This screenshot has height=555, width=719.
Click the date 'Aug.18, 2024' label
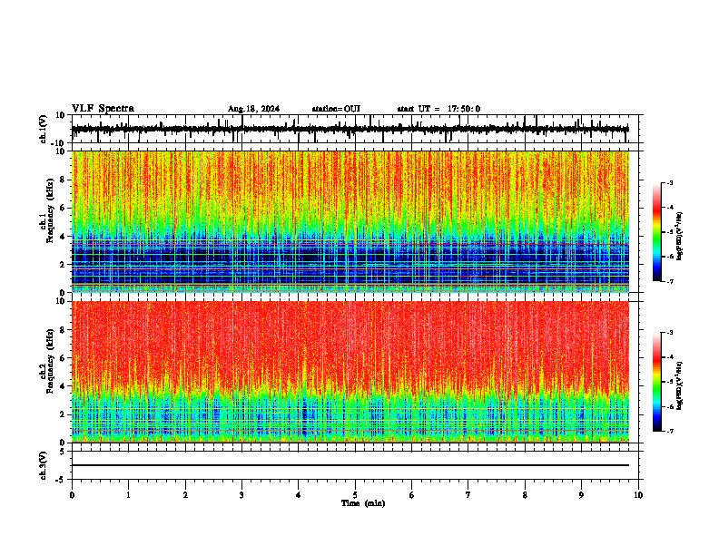[x=253, y=109]
